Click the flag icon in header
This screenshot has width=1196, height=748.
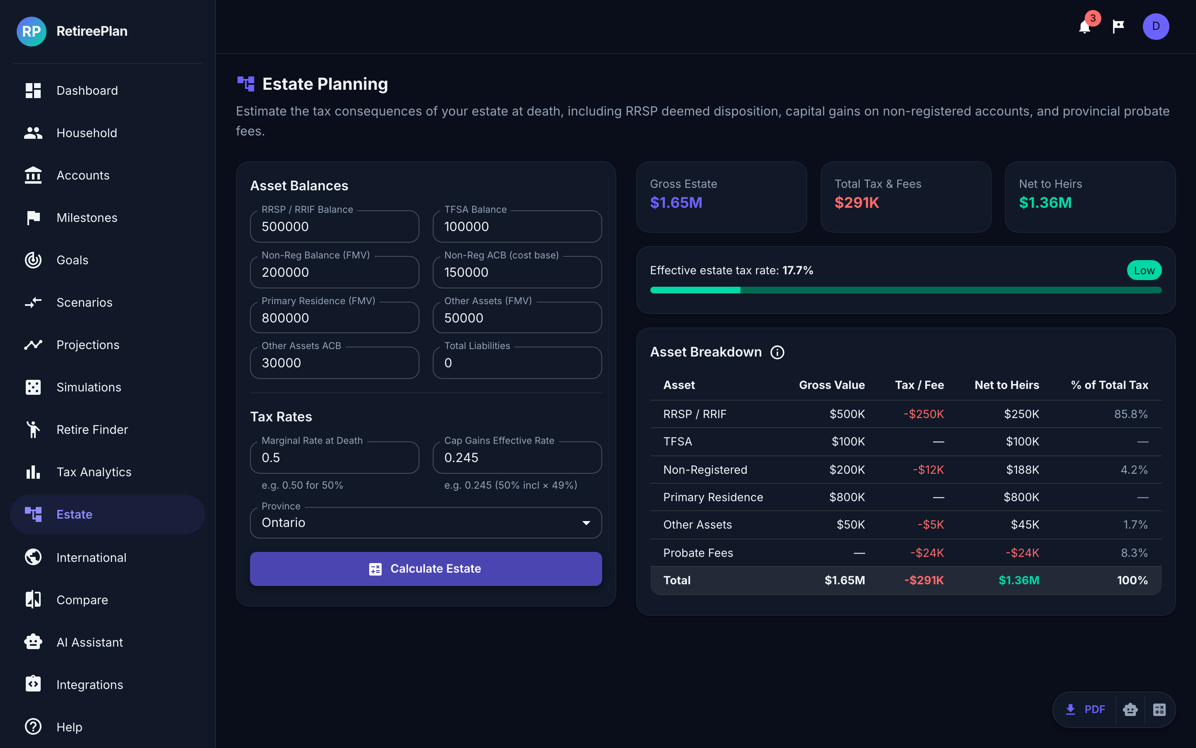1118,26
